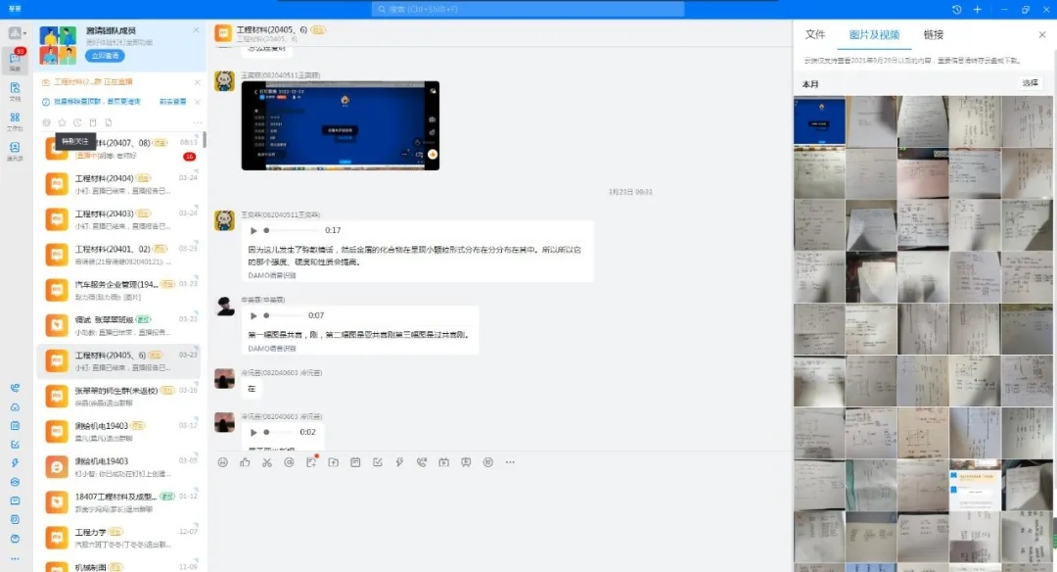Open the three-dot menu above conversation list
Viewport: 1057px width, 572px height.
click(197, 122)
